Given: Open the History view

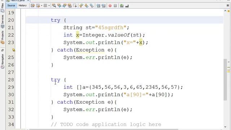Looking at the screenshot, I should pyautogui.click(x=22, y=6).
